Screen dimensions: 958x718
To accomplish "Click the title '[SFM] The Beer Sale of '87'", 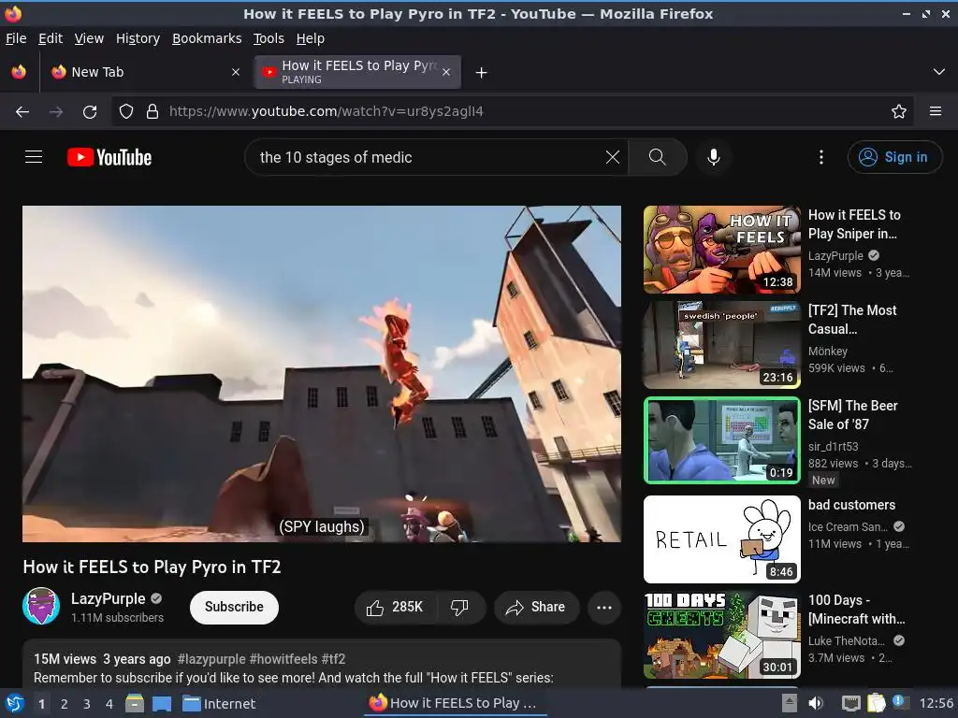I will pyautogui.click(x=853, y=414).
